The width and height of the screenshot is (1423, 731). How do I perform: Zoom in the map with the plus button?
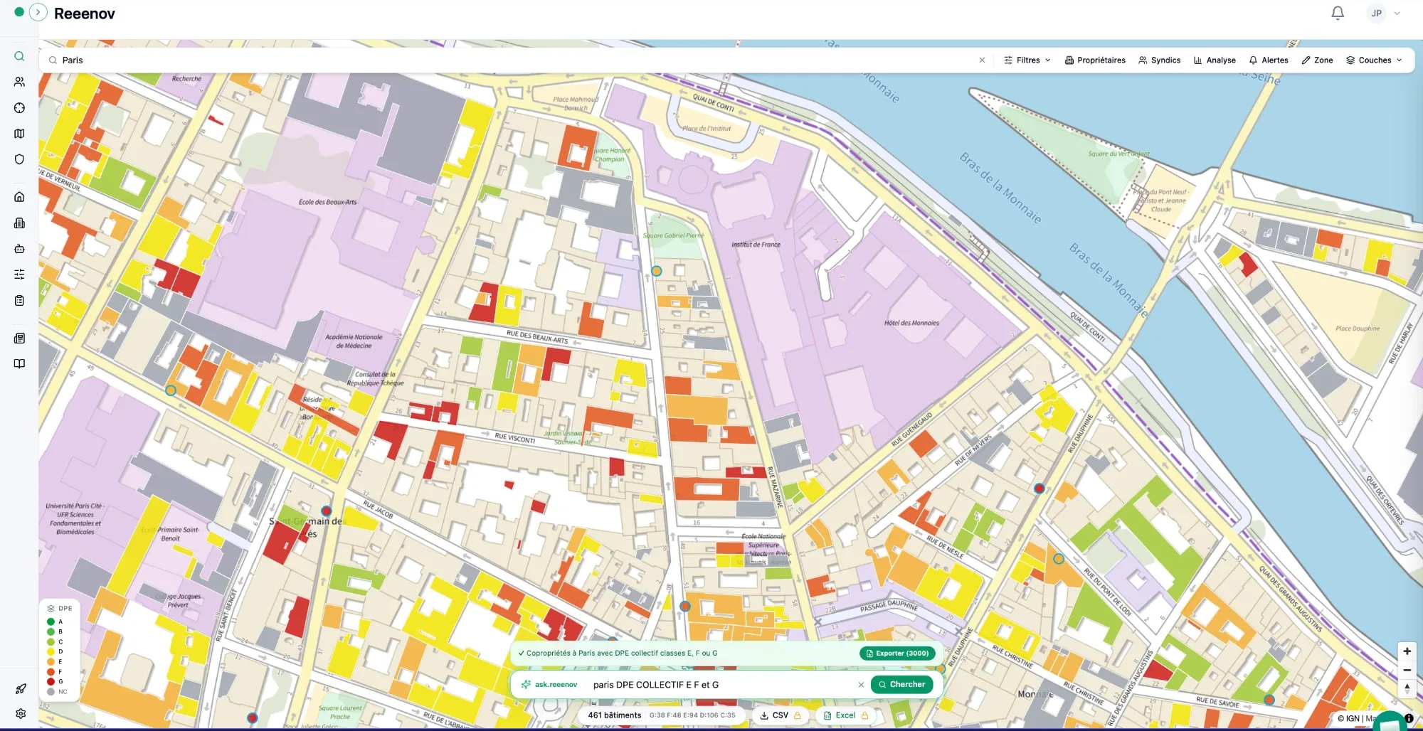1407,651
